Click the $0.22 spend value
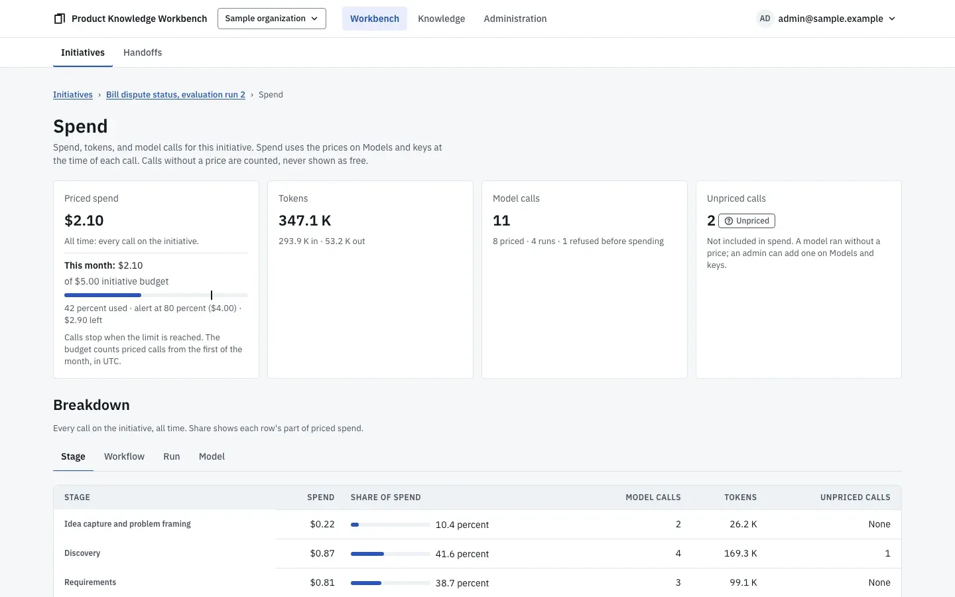 [x=322, y=524]
